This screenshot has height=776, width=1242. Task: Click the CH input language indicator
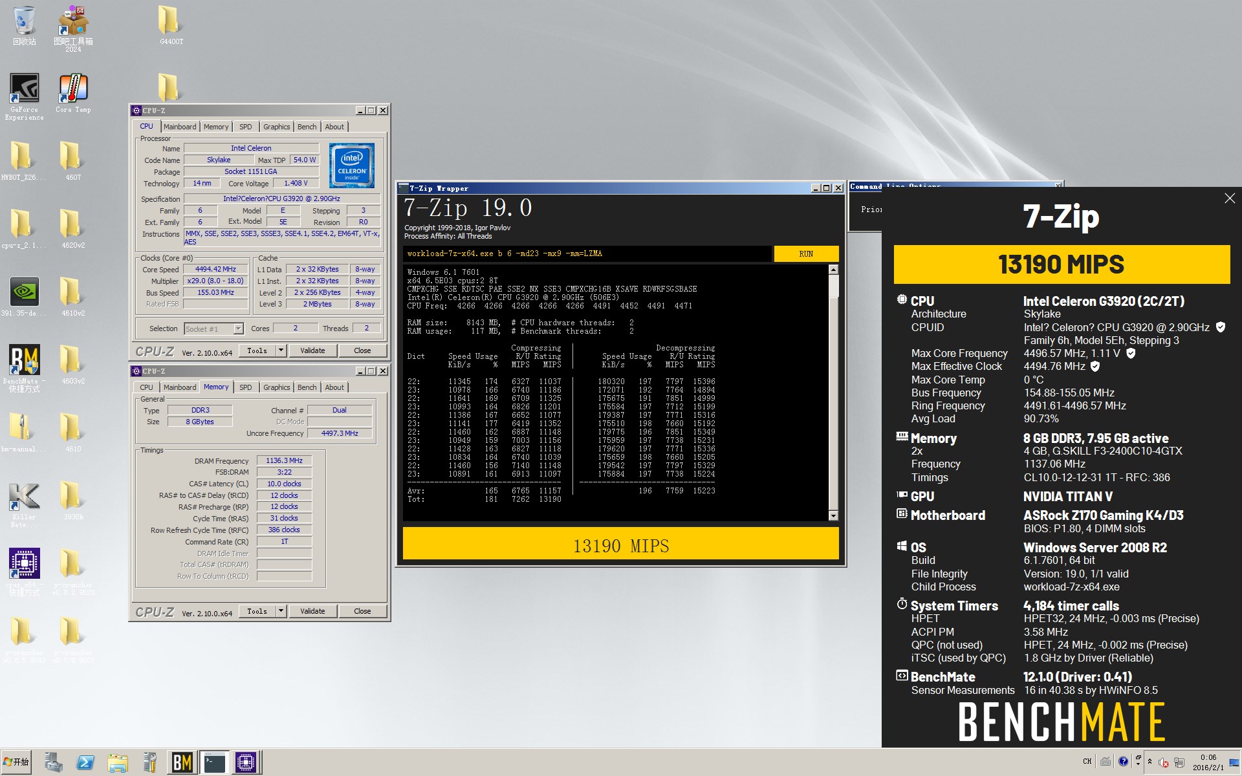coord(1087,761)
